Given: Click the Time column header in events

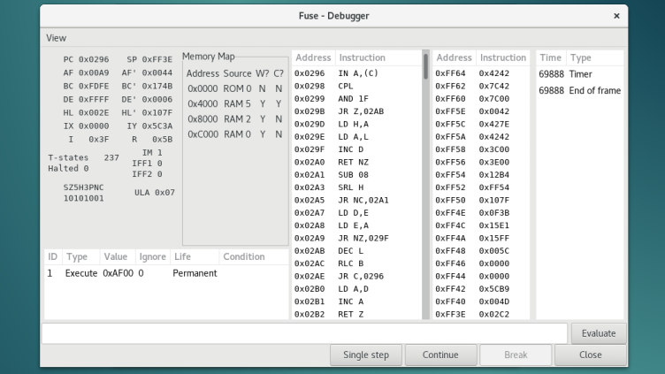Looking at the screenshot, I should [x=551, y=57].
